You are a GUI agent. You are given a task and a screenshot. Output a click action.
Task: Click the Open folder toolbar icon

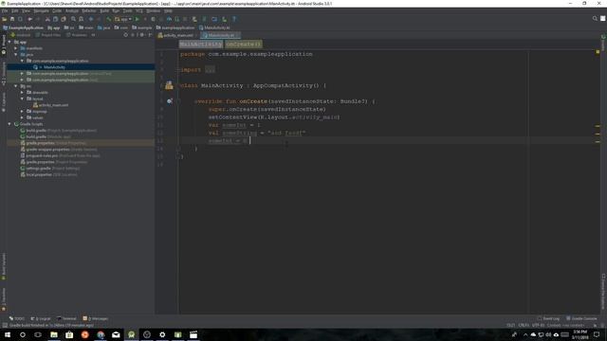[x=5, y=19]
